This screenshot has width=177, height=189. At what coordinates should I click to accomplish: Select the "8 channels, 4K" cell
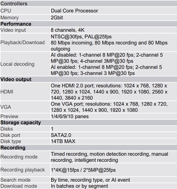[68, 30]
